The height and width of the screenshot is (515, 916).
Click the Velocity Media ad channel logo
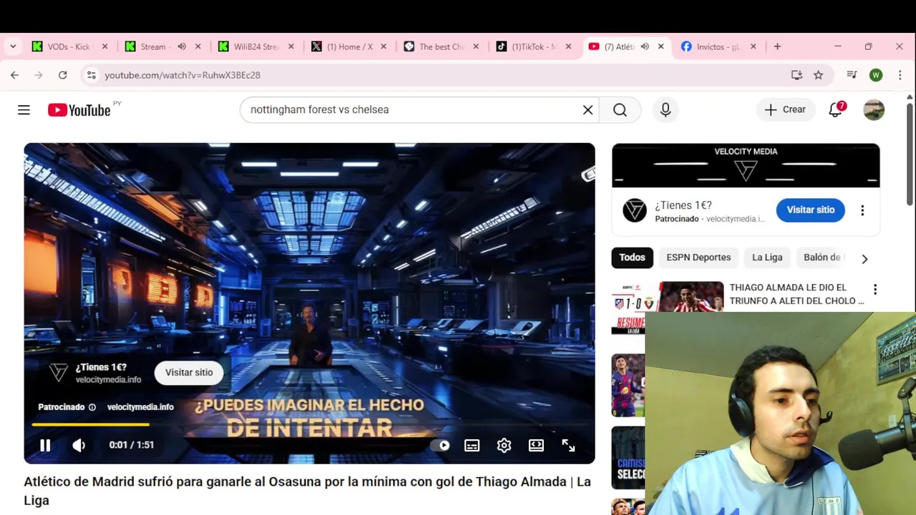coord(634,210)
